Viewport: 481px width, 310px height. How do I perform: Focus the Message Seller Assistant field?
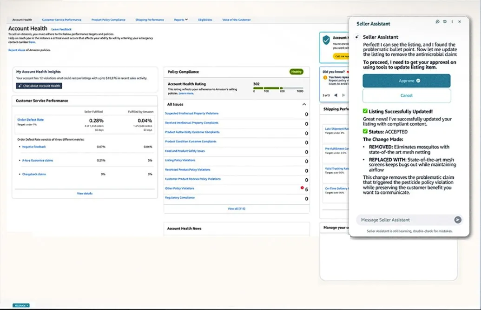pyautogui.click(x=402, y=220)
